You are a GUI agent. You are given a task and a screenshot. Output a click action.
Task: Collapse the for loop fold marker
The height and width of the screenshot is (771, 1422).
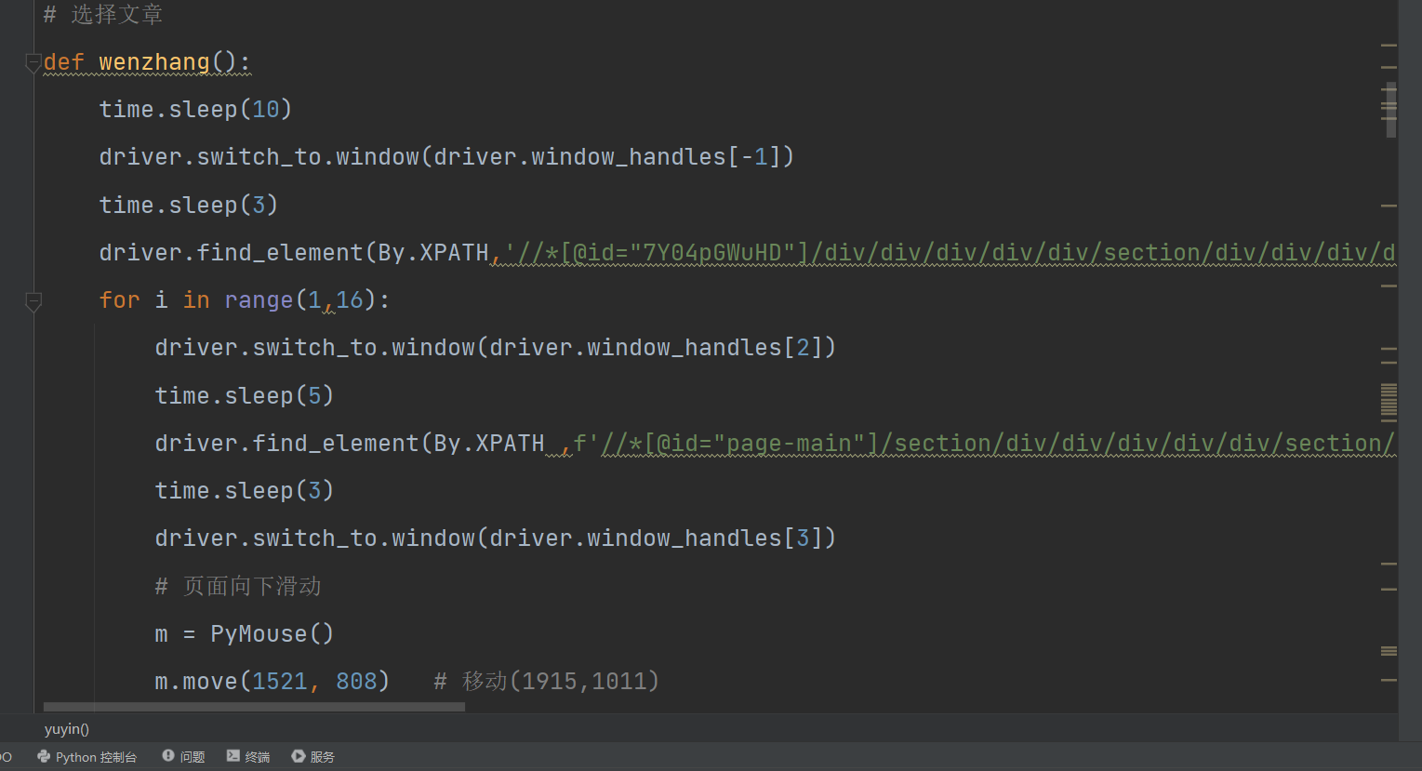33,301
